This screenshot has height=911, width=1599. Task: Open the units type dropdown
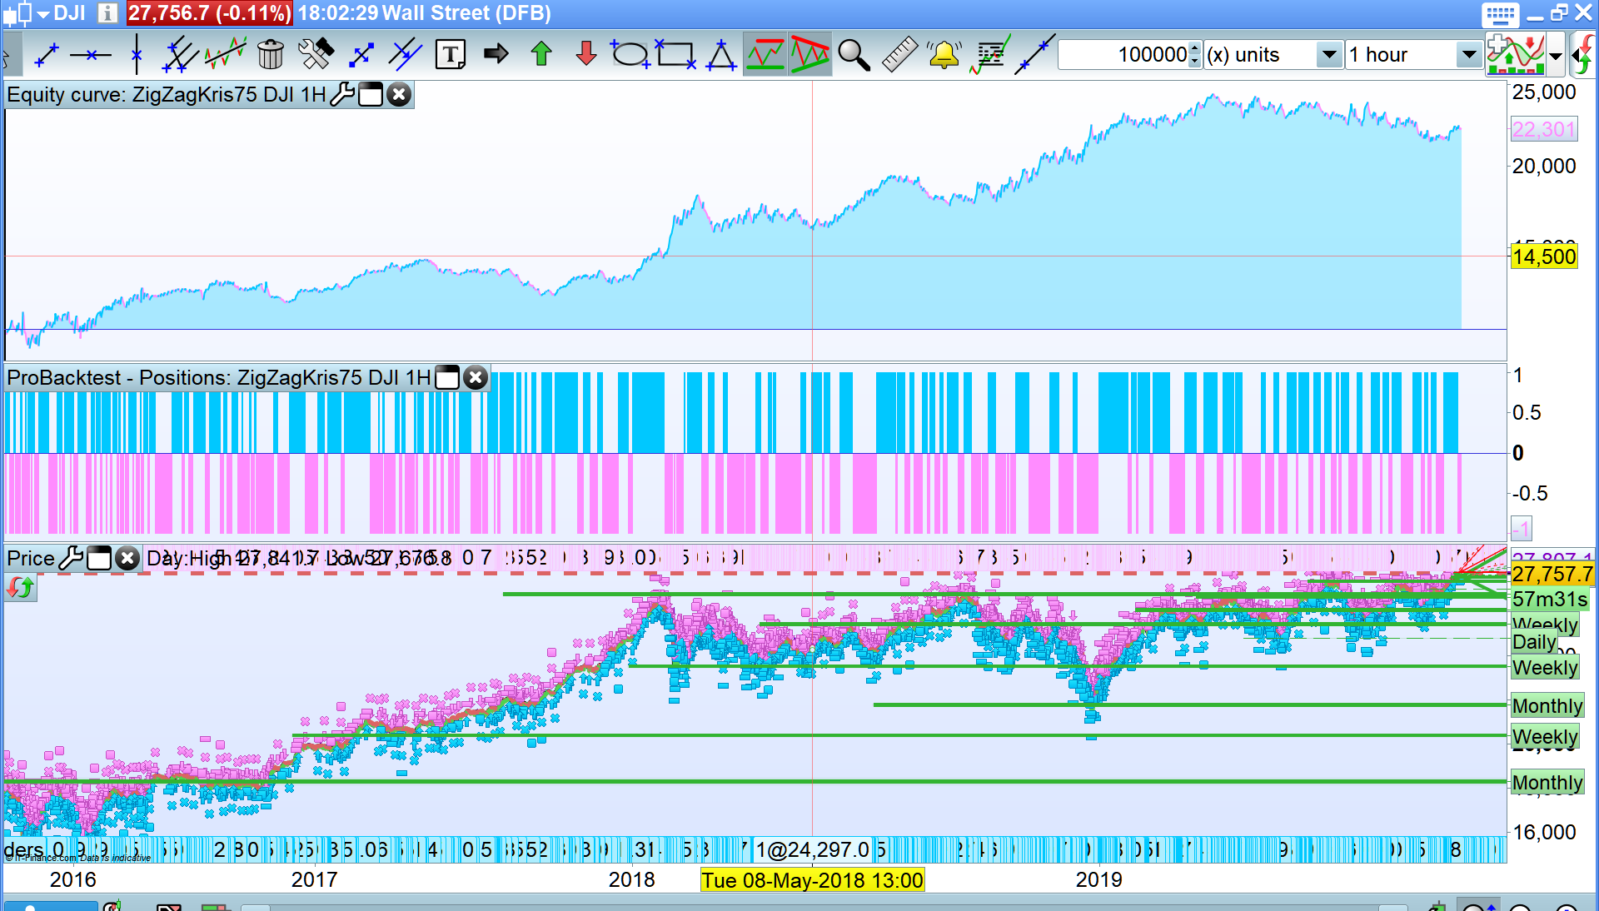click(1329, 55)
